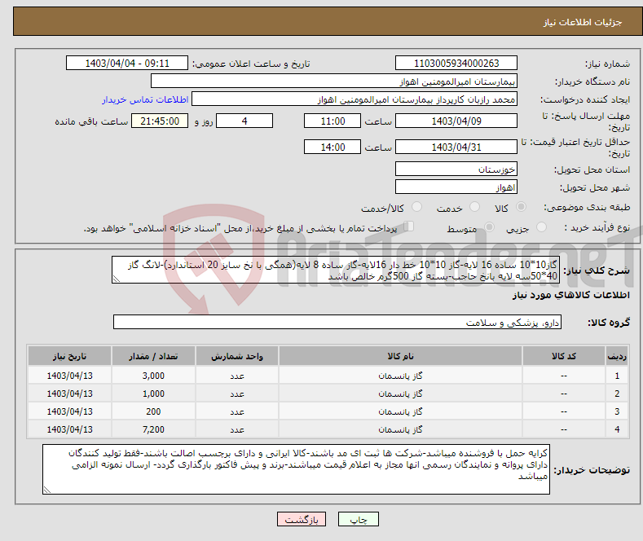Click the تاریخ نیاز column header
The height and width of the screenshot is (541, 643).
point(70,356)
